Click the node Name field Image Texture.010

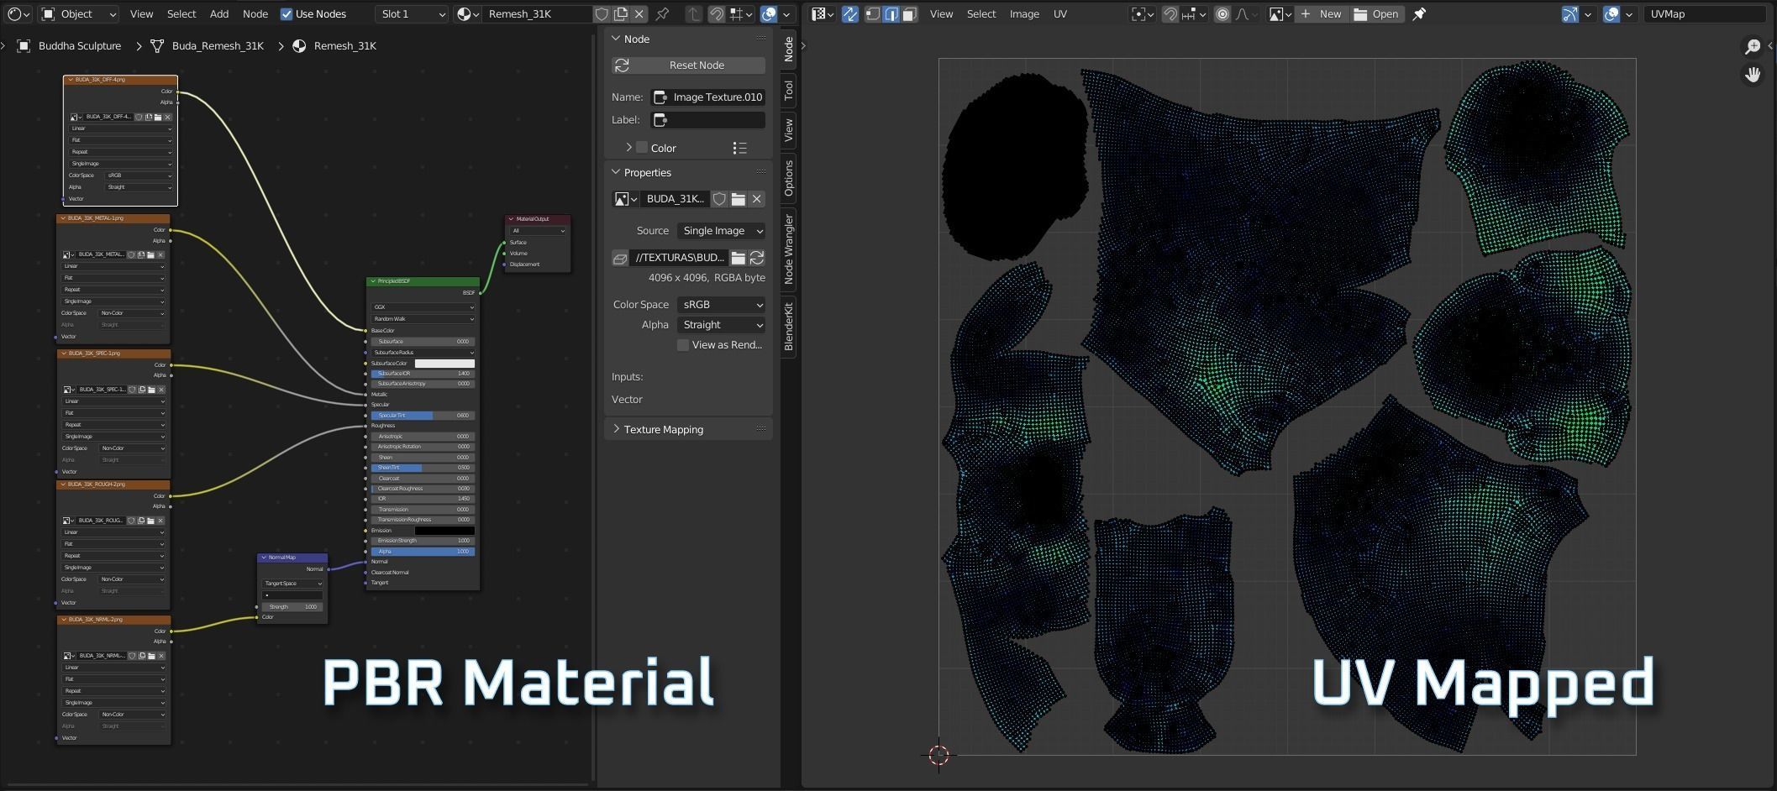(x=708, y=97)
